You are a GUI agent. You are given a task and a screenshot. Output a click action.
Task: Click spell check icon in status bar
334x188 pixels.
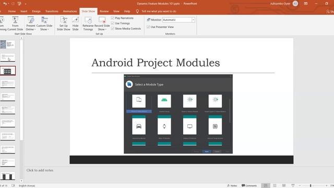13,186
